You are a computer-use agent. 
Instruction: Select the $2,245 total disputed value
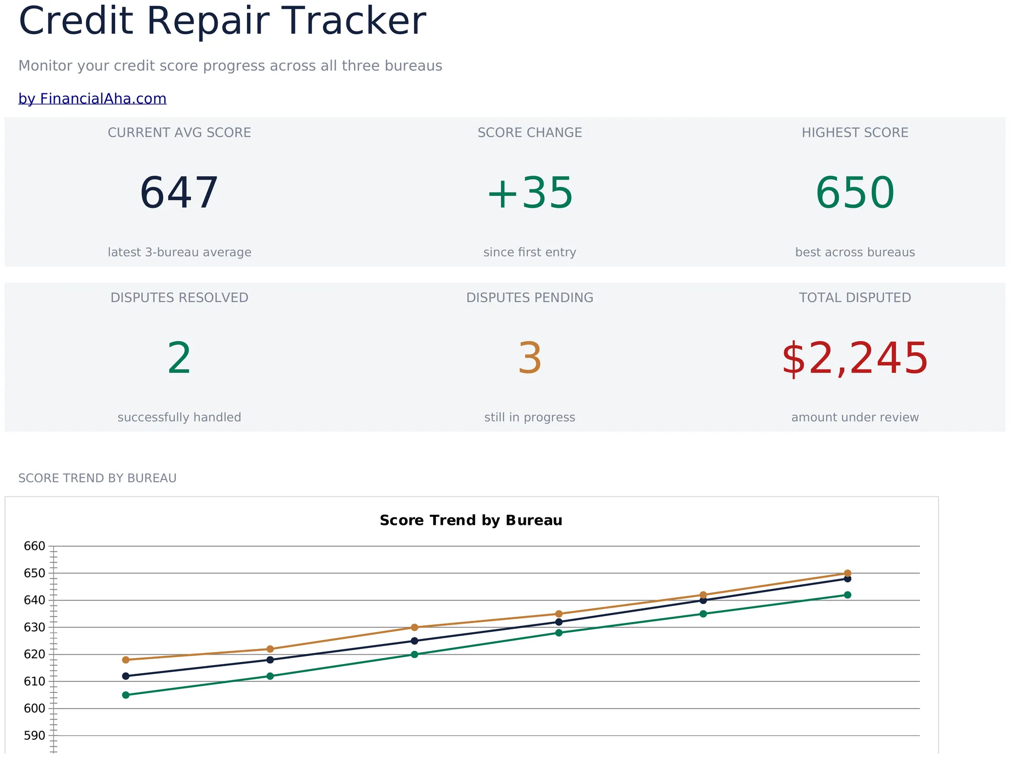(855, 358)
